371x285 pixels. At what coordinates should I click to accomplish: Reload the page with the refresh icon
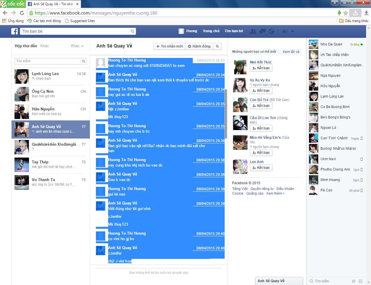[x=22, y=13]
